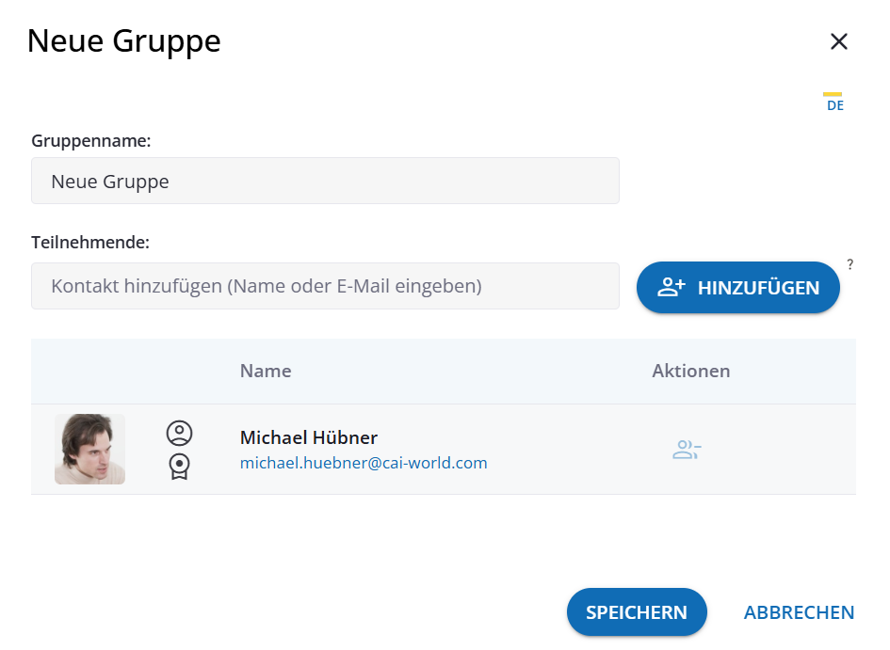Open help via the question mark icon

(x=850, y=264)
